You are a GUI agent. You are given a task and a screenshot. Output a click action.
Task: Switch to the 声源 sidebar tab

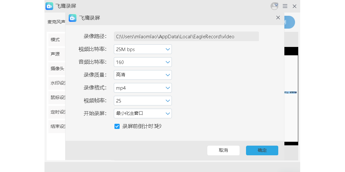pyautogui.click(x=55, y=54)
